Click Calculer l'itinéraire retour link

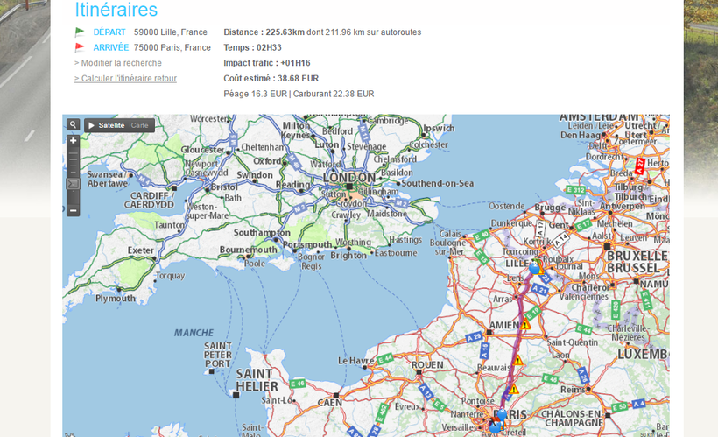pyautogui.click(x=125, y=79)
